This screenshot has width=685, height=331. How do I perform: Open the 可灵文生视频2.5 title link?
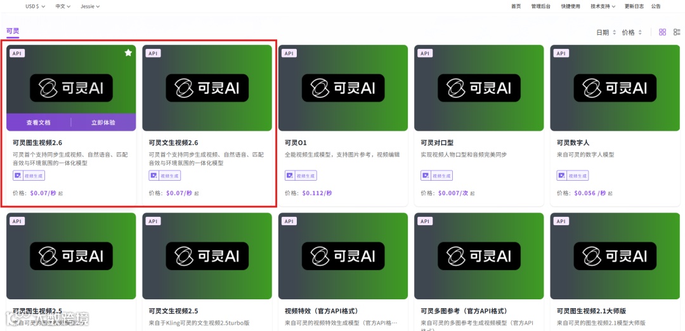pos(173,311)
